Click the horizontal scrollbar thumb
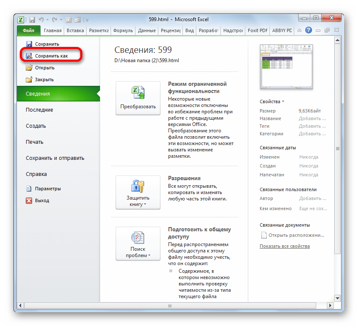This screenshot has height=326, width=358. pyautogui.click(x=170, y=306)
